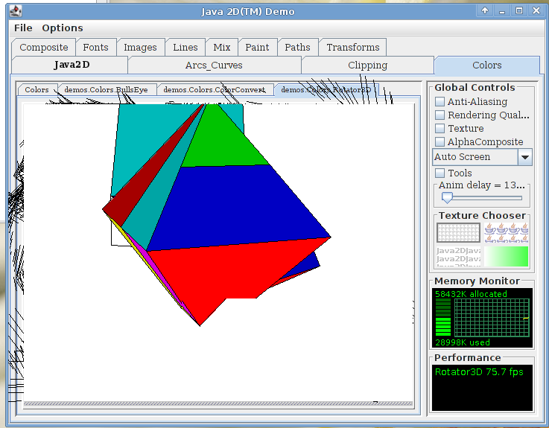549x428 pixels.
Task: Enable the Anti-Aliasing checkbox
Action: coord(440,102)
